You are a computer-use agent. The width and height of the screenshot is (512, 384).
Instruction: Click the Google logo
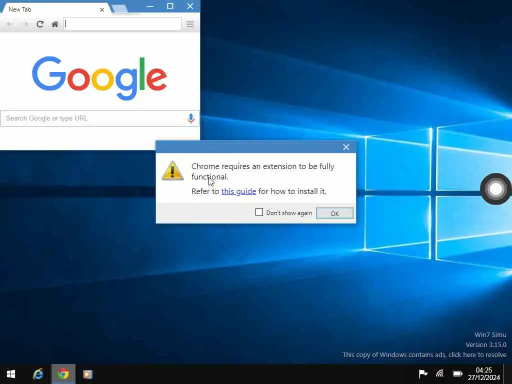point(99,78)
